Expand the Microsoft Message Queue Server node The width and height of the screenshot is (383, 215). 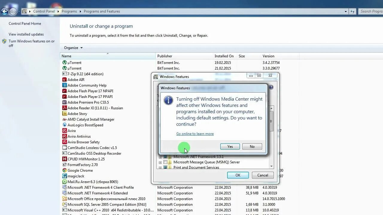160,162
